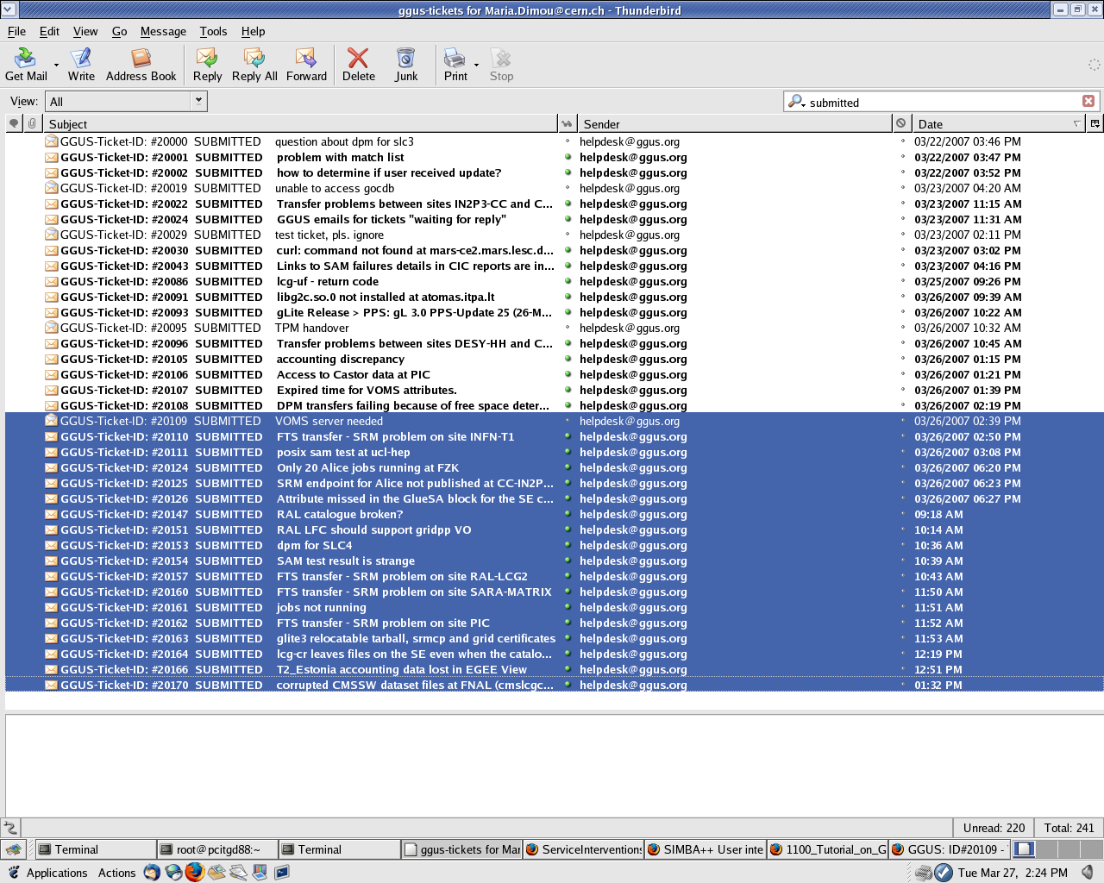Open the Tools menu

213,31
